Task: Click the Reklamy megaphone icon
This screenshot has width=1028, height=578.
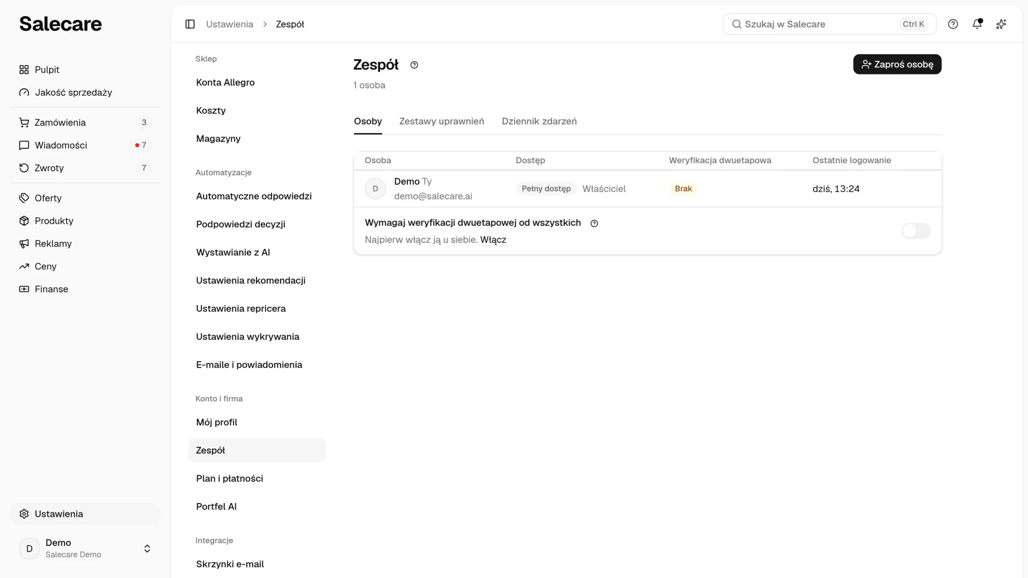Action: (x=24, y=244)
